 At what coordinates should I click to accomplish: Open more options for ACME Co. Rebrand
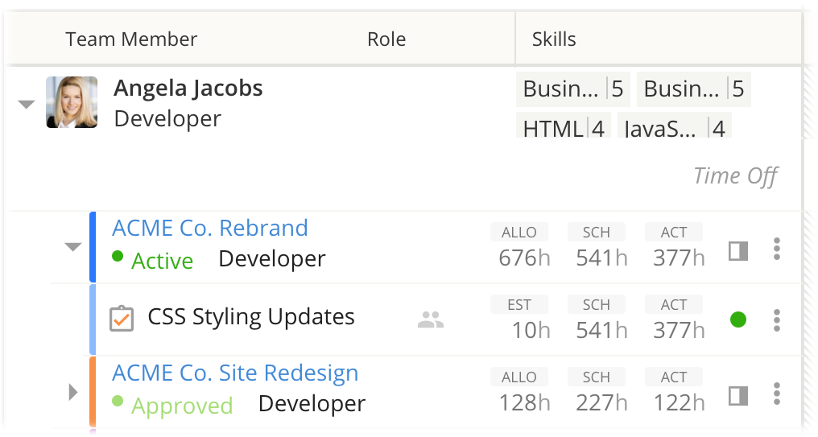pos(776,249)
